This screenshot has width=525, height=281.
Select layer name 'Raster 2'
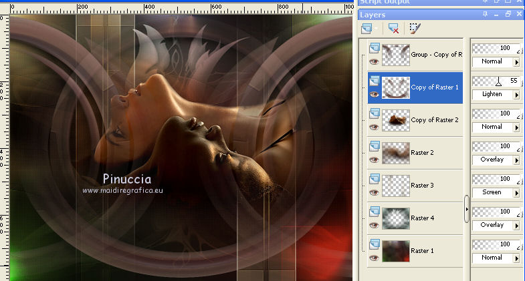(x=422, y=153)
